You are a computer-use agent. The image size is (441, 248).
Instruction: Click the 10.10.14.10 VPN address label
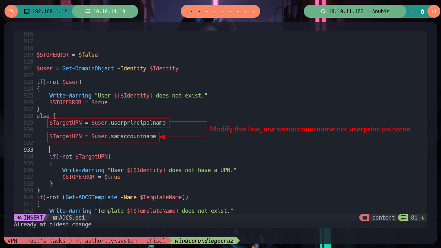tap(109, 11)
